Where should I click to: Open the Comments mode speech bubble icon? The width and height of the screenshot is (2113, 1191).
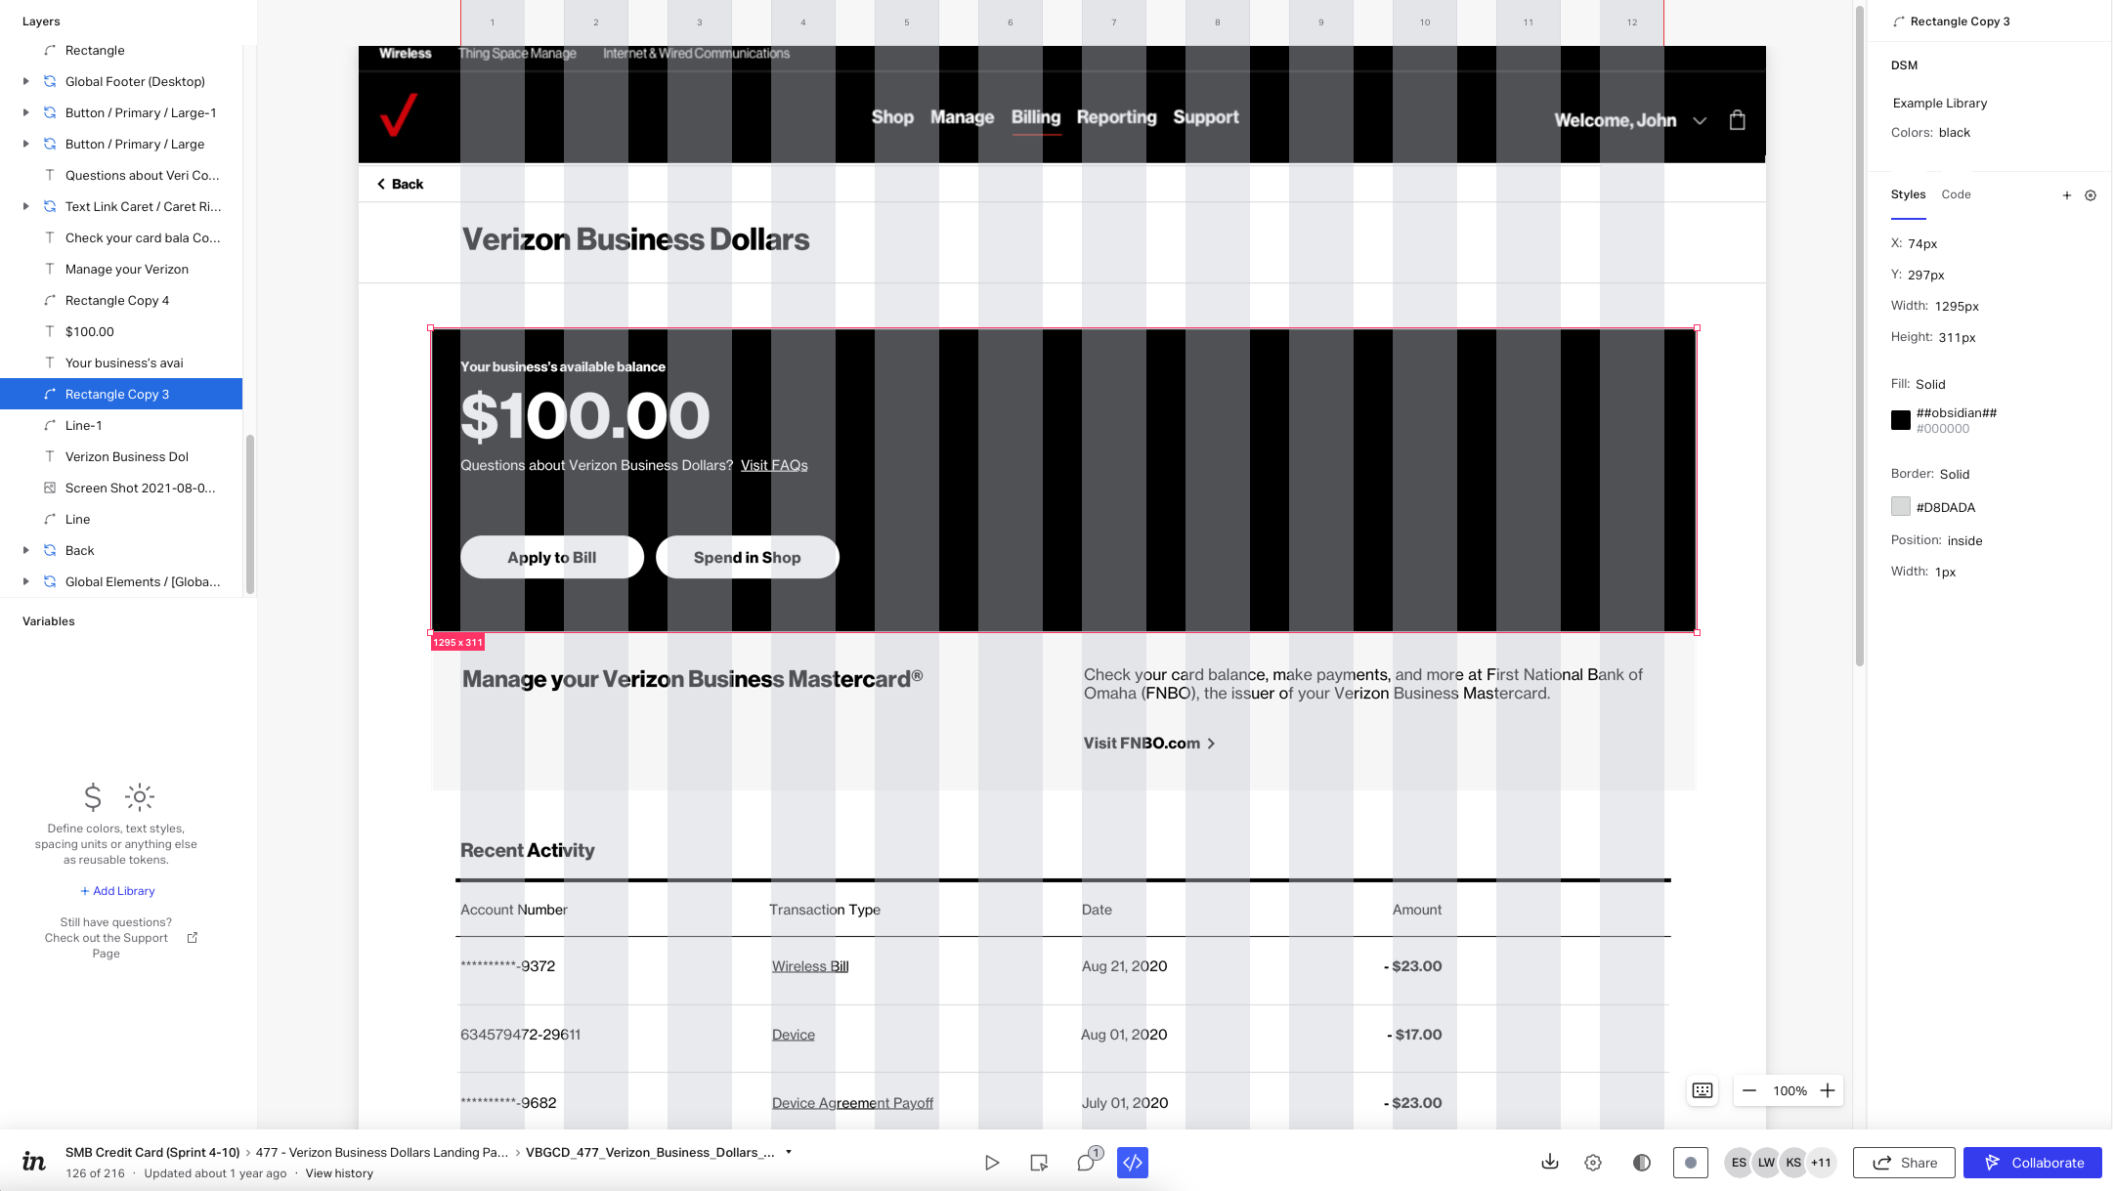[x=1085, y=1163]
